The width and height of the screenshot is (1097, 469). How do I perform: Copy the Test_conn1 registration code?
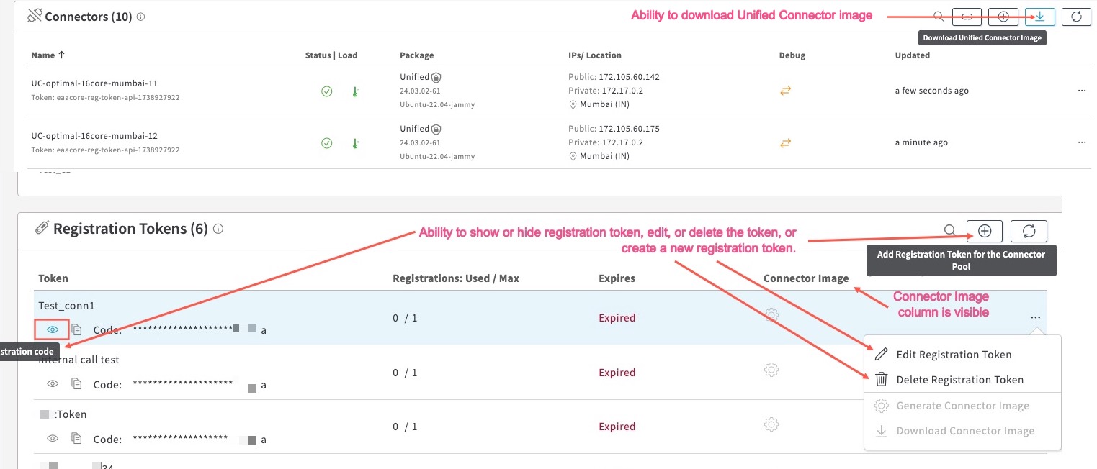pos(76,329)
